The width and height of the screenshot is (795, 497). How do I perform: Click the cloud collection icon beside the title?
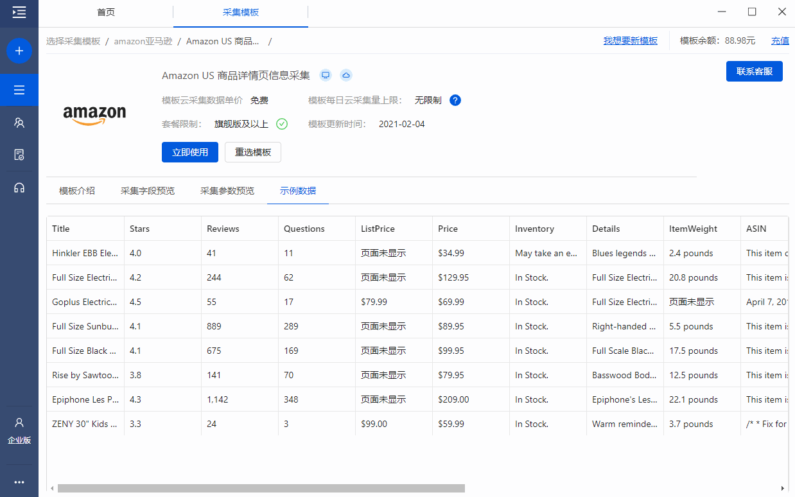click(346, 75)
